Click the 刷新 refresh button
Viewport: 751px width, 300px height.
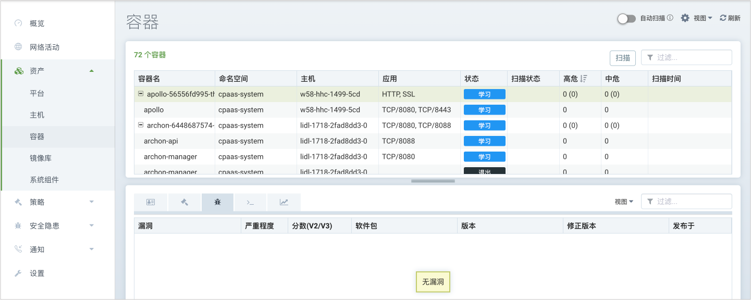point(730,18)
